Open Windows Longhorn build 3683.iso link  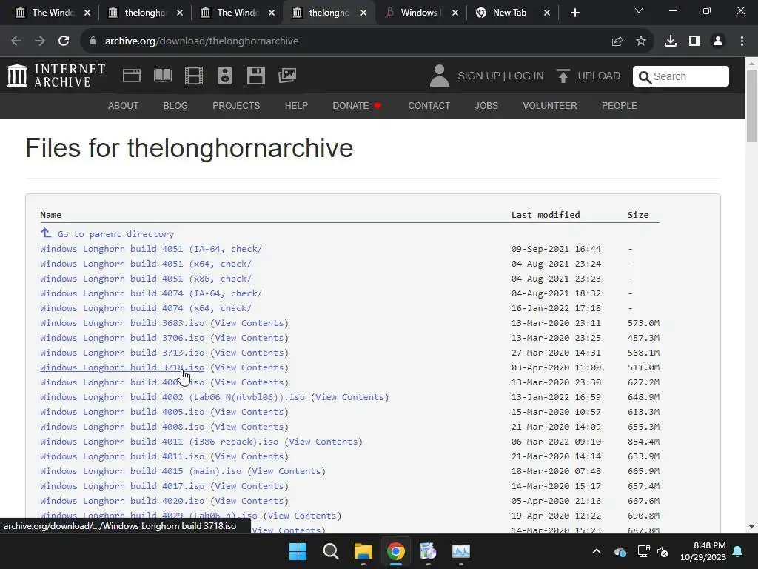(x=122, y=323)
